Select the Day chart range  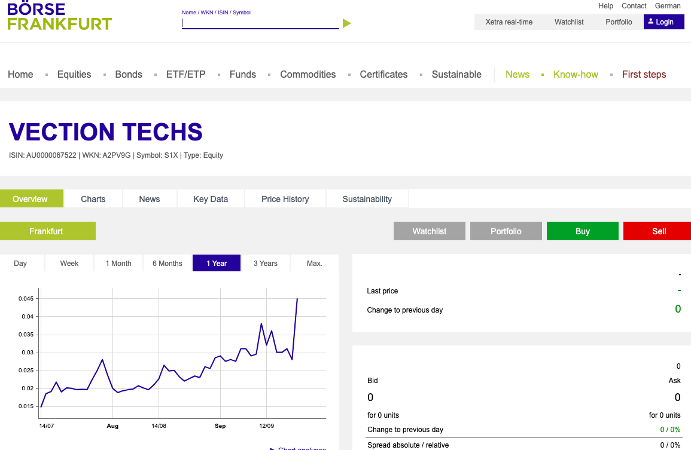(x=20, y=264)
